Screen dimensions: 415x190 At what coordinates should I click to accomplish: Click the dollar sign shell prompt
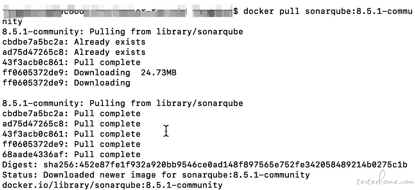tap(236, 12)
